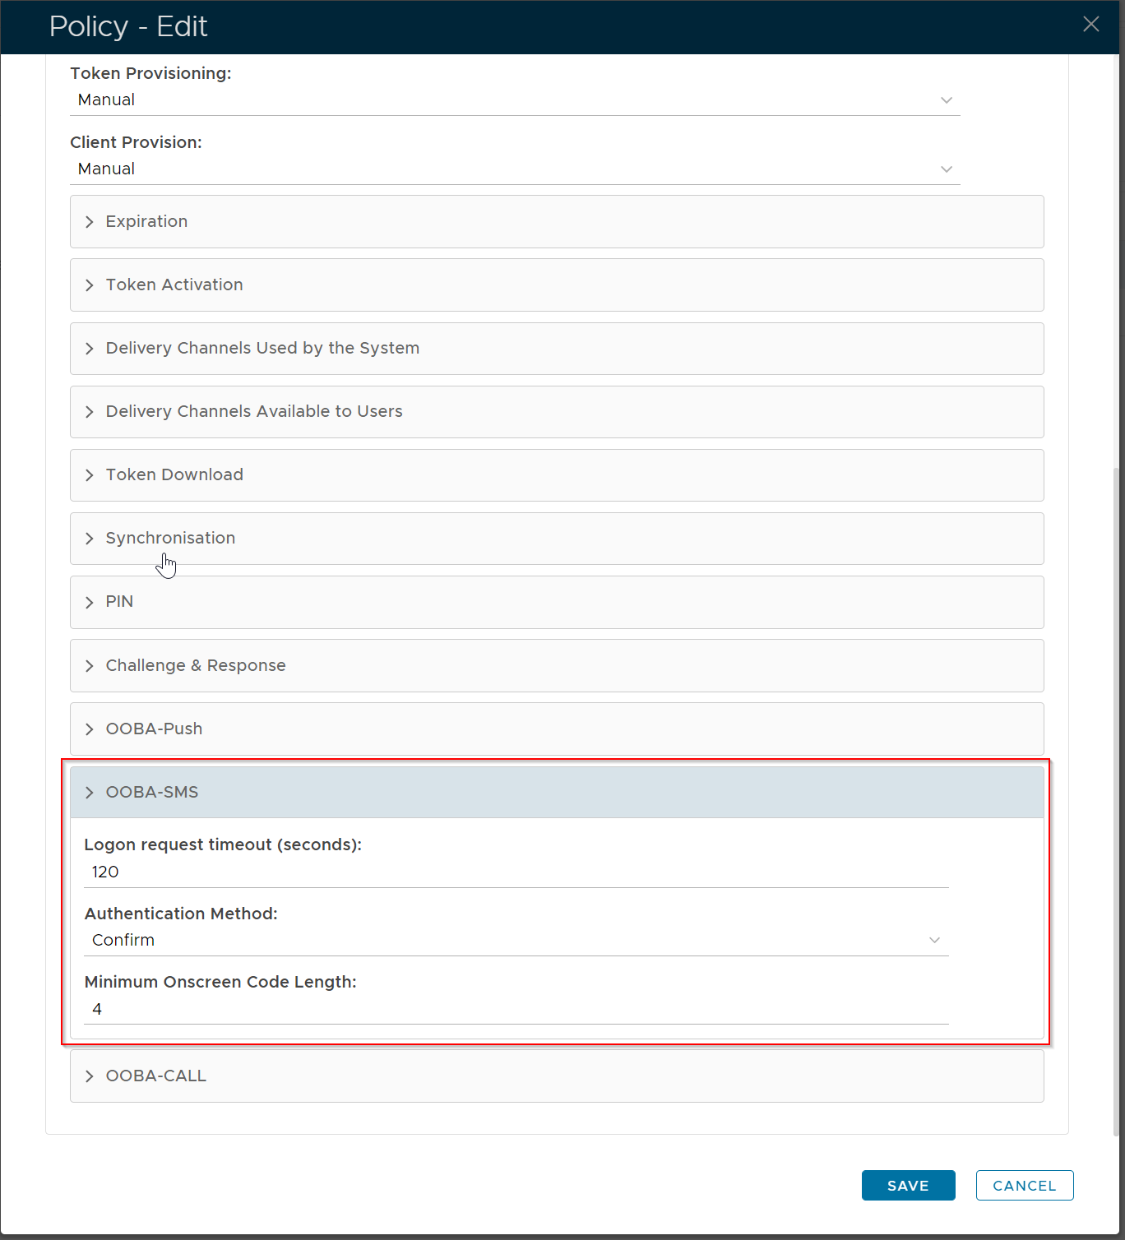Click the Token Download chevron icon
Image resolution: width=1125 pixels, height=1240 pixels.
coord(90,475)
